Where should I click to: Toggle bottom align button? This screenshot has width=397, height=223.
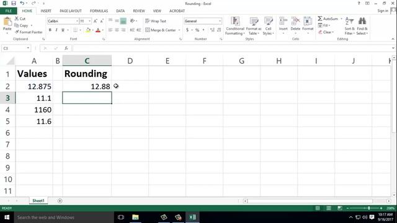[x=123, y=21]
